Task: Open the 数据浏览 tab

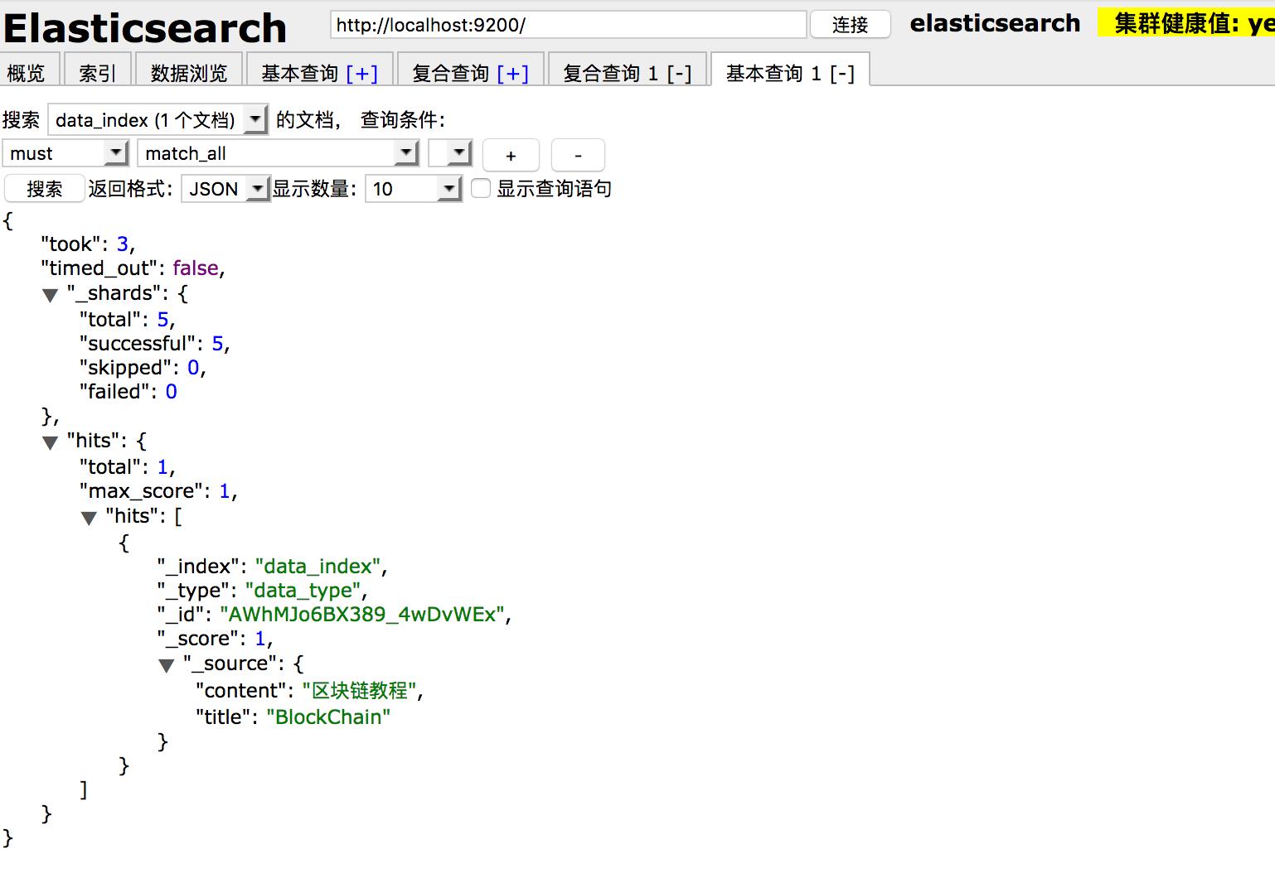Action: (189, 73)
